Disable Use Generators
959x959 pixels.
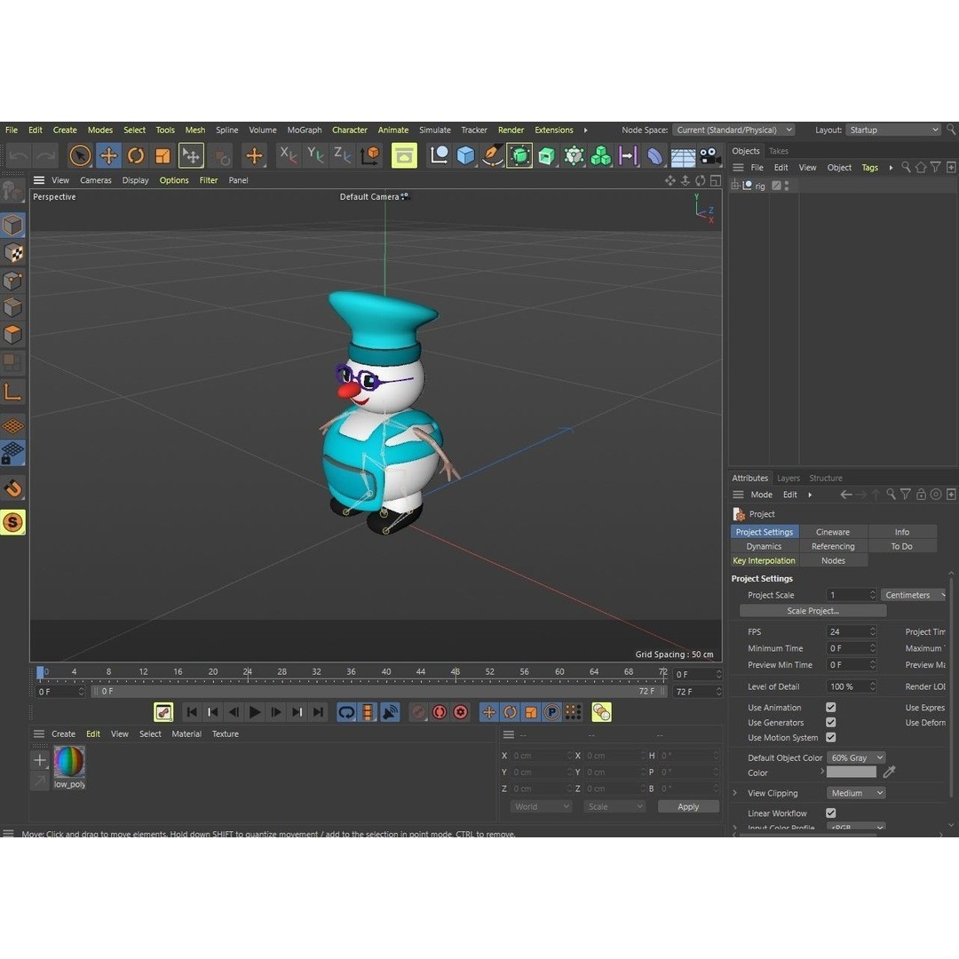pos(830,722)
